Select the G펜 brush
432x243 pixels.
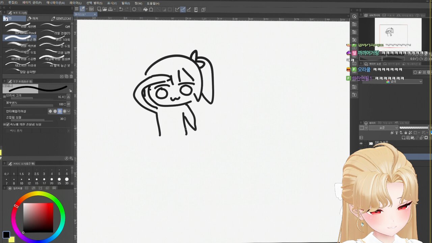tap(54, 26)
